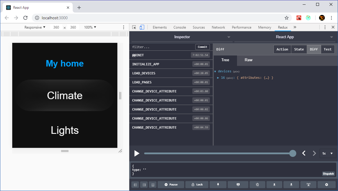This screenshot has height=191, width=338.
Task: Select CHANGE_DEVICE_ATTRIBUTE action at +00:00.06
Action: (x=171, y=118)
